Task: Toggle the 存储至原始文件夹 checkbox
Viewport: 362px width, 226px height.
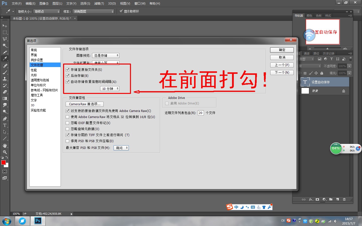Action: click(x=67, y=70)
